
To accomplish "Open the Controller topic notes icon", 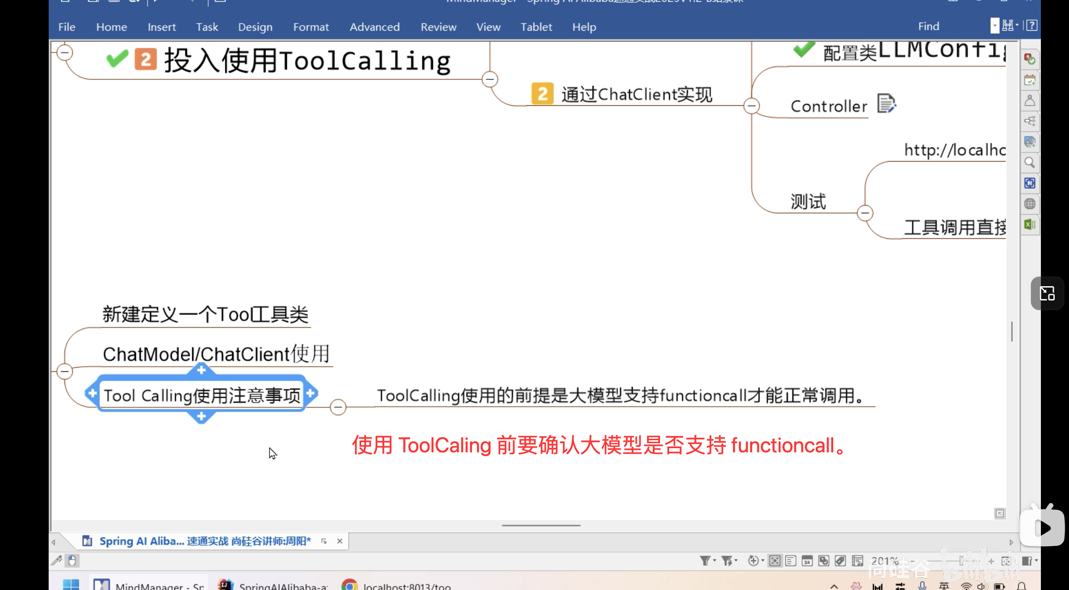I will click(886, 104).
